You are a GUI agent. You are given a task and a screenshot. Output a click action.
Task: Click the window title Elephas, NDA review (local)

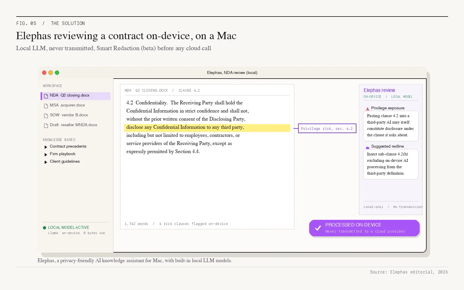click(x=232, y=73)
